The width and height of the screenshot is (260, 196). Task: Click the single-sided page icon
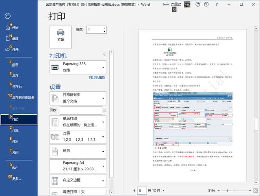(x=55, y=122)
